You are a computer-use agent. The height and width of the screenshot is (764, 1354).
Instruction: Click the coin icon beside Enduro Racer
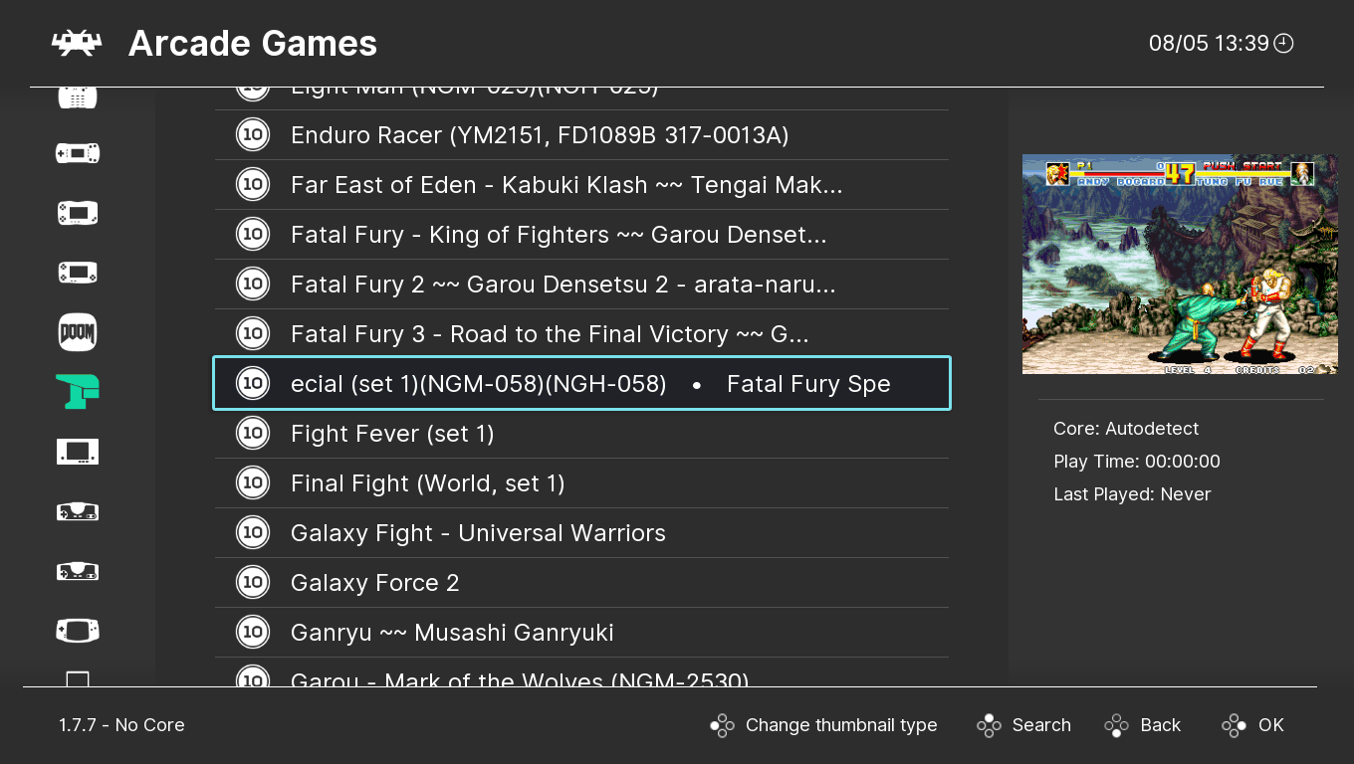coord(253,135)
